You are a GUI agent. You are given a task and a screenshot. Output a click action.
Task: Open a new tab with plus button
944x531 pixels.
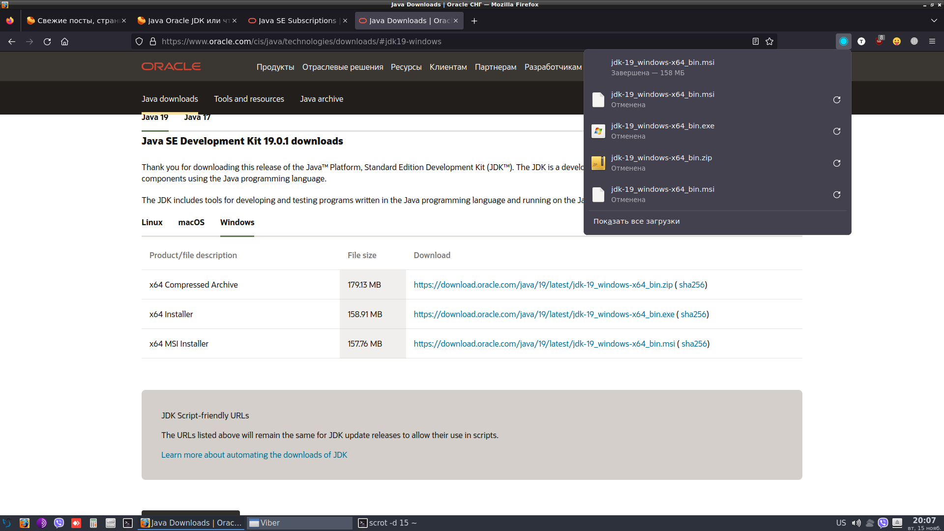pos(474,21)
